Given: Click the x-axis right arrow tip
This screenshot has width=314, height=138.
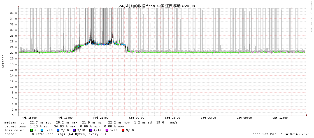Looking at the screenshot, I should click(x=307, y=115).
